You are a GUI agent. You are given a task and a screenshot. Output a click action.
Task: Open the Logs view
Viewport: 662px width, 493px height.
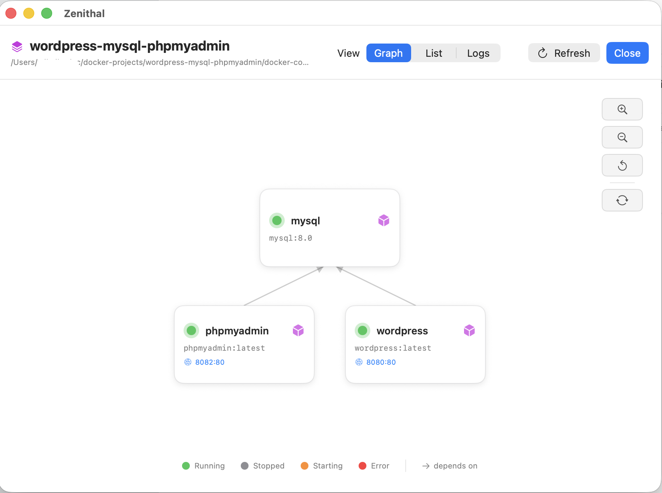[478, 53]
